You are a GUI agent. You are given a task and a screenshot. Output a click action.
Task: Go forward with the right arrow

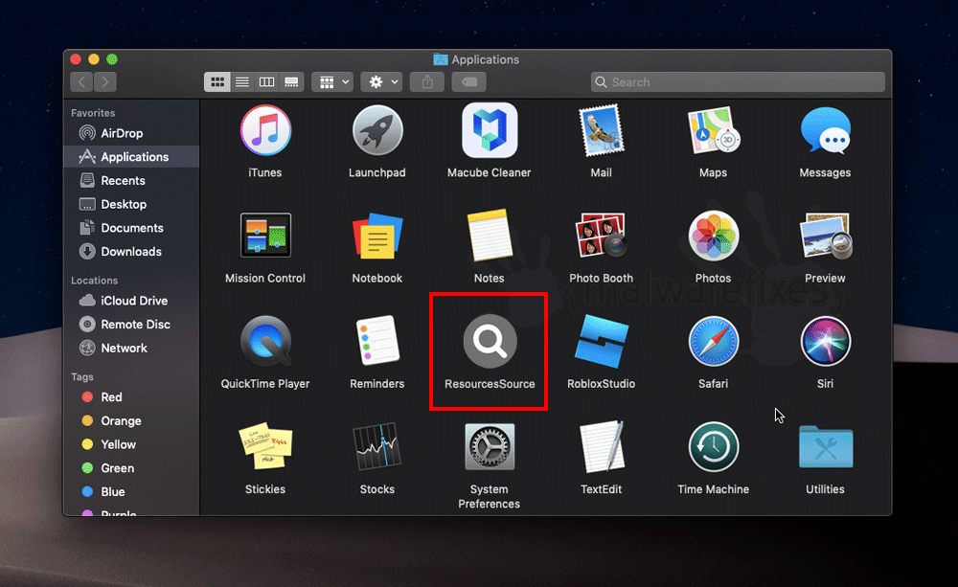tap(105, 81)
